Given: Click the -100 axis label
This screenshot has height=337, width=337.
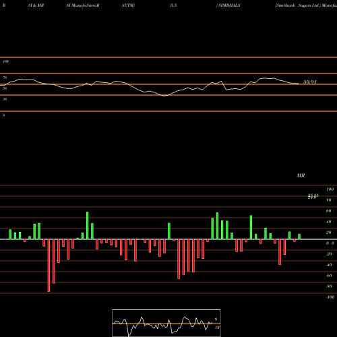Looking at the screenshot, I should (x=330, y=297).
